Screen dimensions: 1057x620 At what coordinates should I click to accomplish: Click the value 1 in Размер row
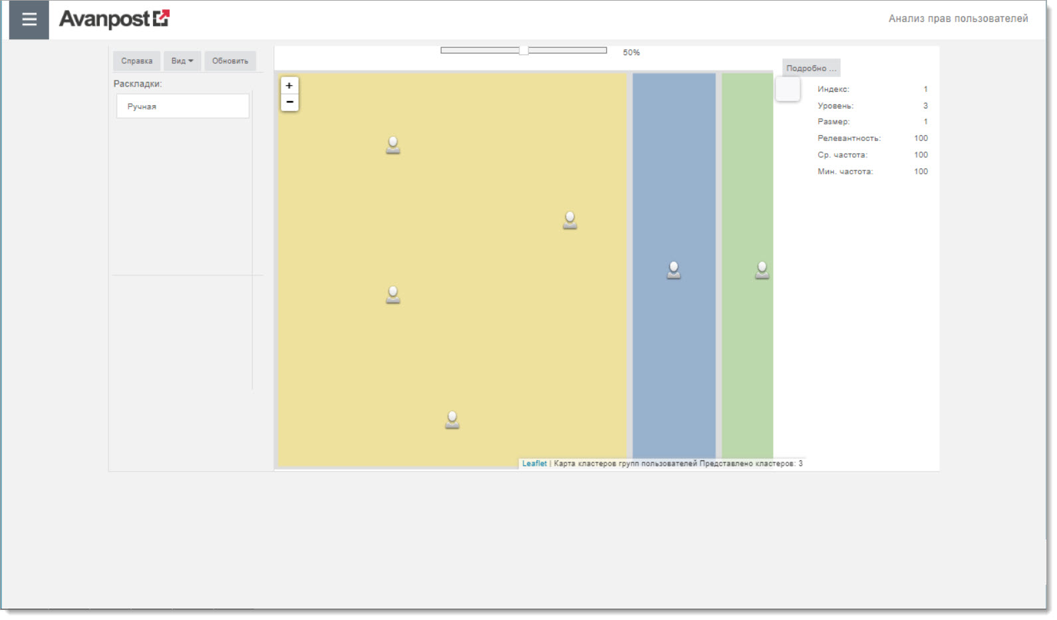click(x=925, y=122)
